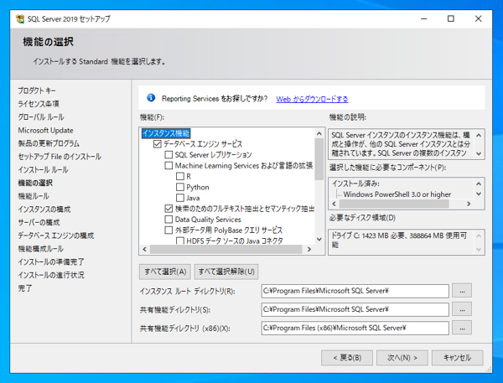Viewport: 503px width, 383px height.
Task: Check the HDFS Java コネクタ checkbox
Action: tap(180, 241)
